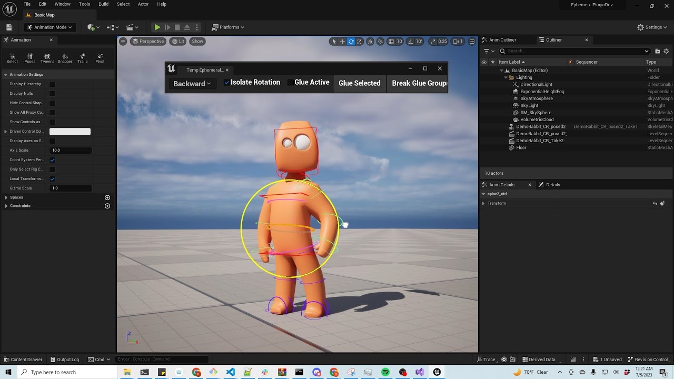Click the viewport layout maximize icon

472,42
